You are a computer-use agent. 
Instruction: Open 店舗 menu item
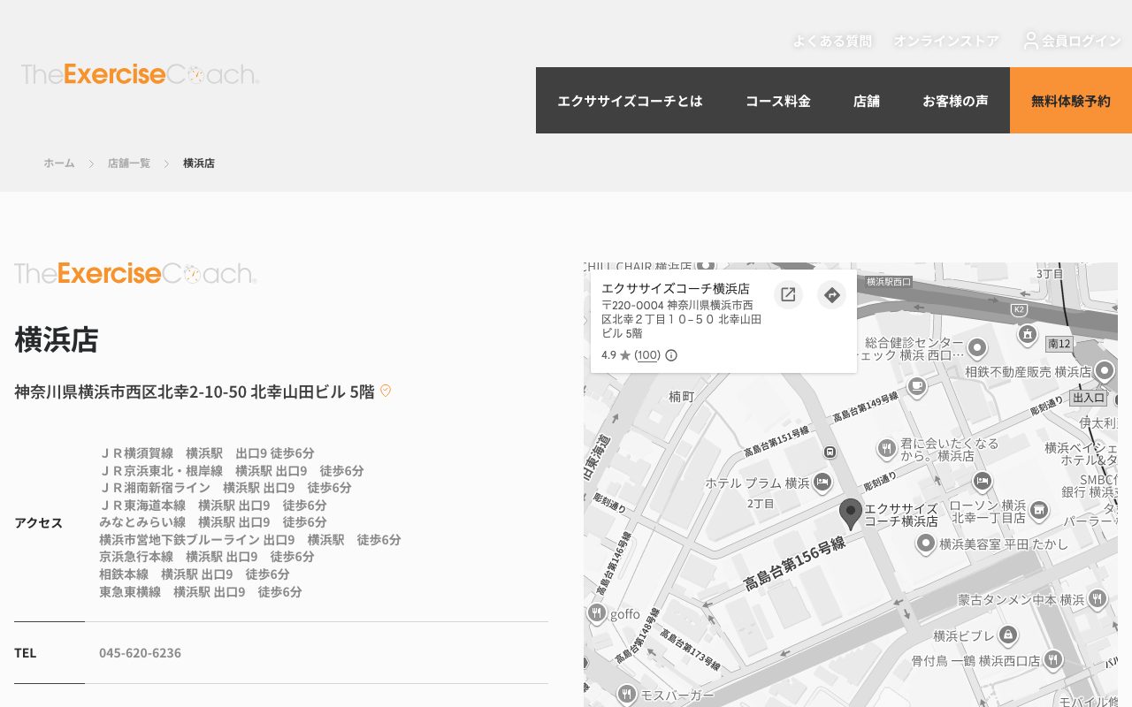(x=867, y=101)
